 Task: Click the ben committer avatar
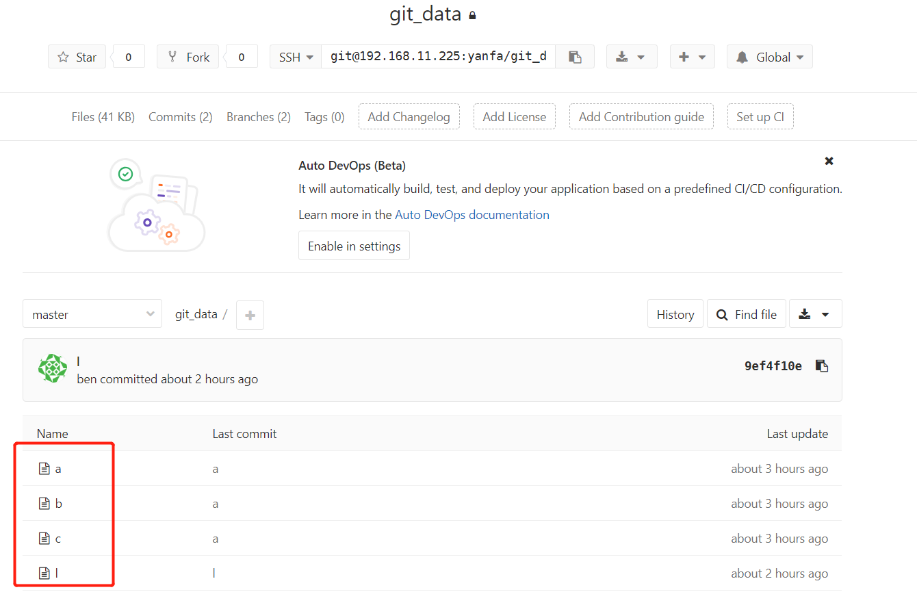[x=52, y=368]
